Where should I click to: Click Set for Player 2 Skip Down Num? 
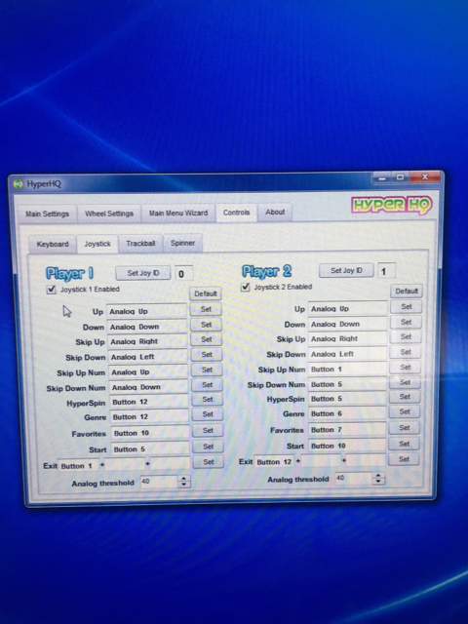point(406,382)
